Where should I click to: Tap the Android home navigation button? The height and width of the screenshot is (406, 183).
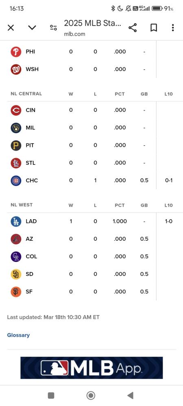pyautogui.click(x=91, y=395)
